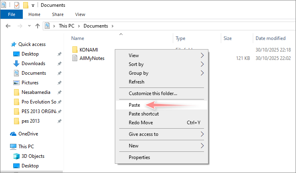296x173 pixels.
Task: Click the pin icon beside pes 2013
Action: [x=60, y=121]
